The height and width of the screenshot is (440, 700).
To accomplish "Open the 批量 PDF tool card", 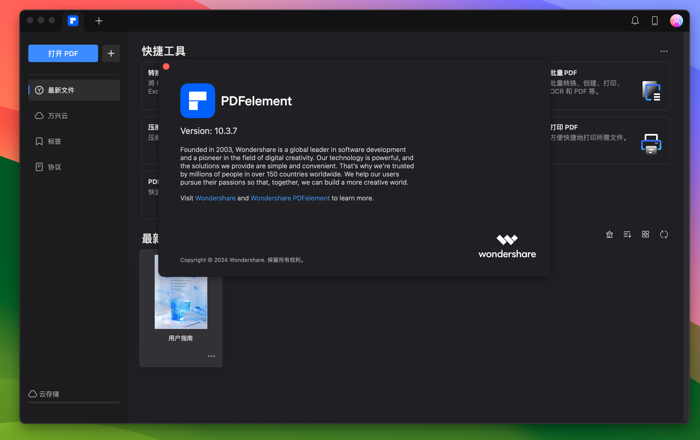I will 610,86.
